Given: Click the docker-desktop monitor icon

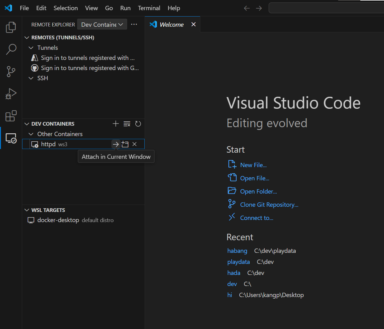Looking at the screenshot, I should [31, 220].
